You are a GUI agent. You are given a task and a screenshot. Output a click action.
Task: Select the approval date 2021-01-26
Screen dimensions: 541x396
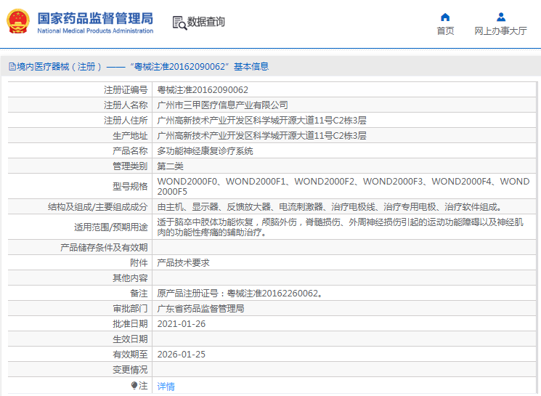(x=182, y=324)
